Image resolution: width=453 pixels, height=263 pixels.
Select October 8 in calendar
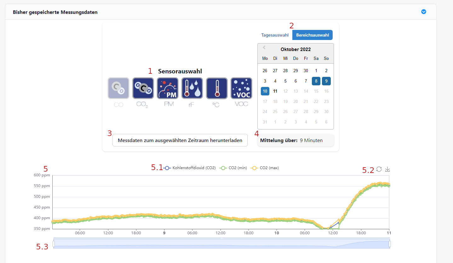316,81
